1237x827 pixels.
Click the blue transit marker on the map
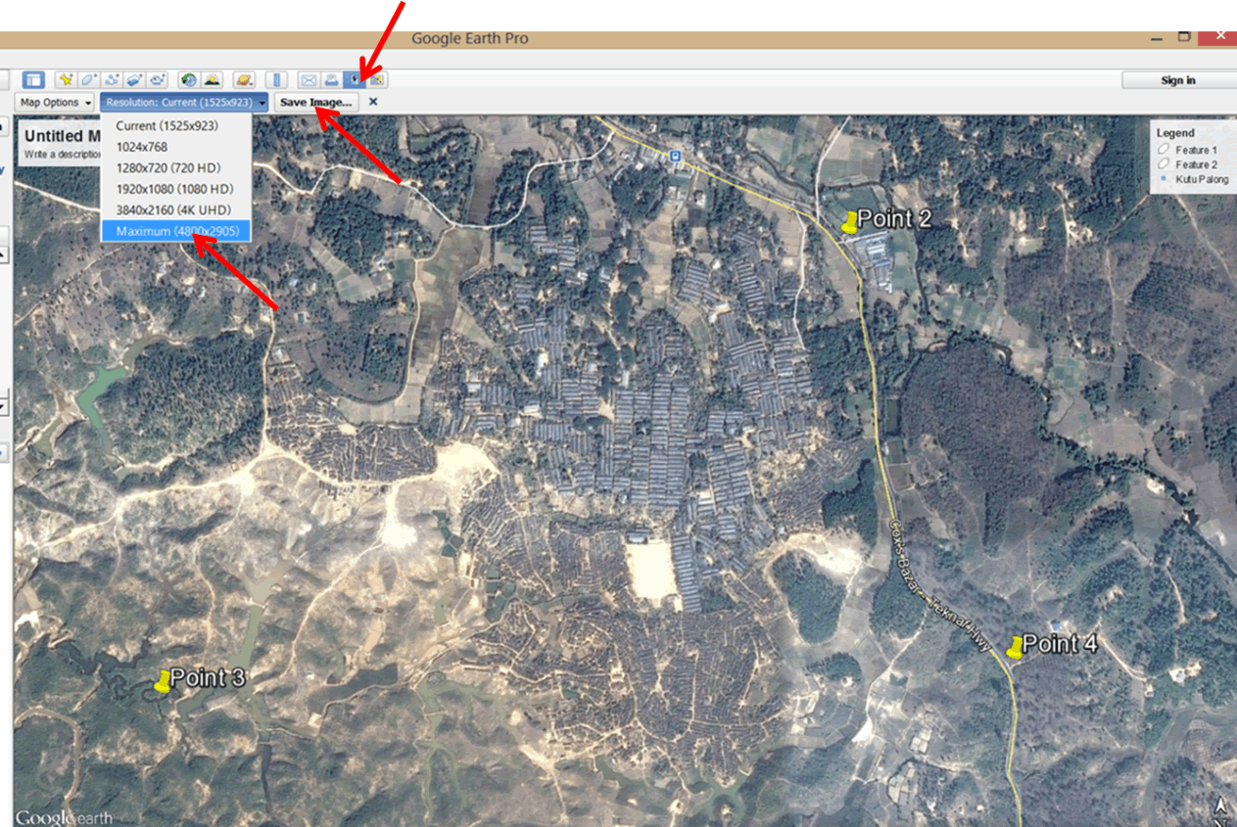(675, 156)
